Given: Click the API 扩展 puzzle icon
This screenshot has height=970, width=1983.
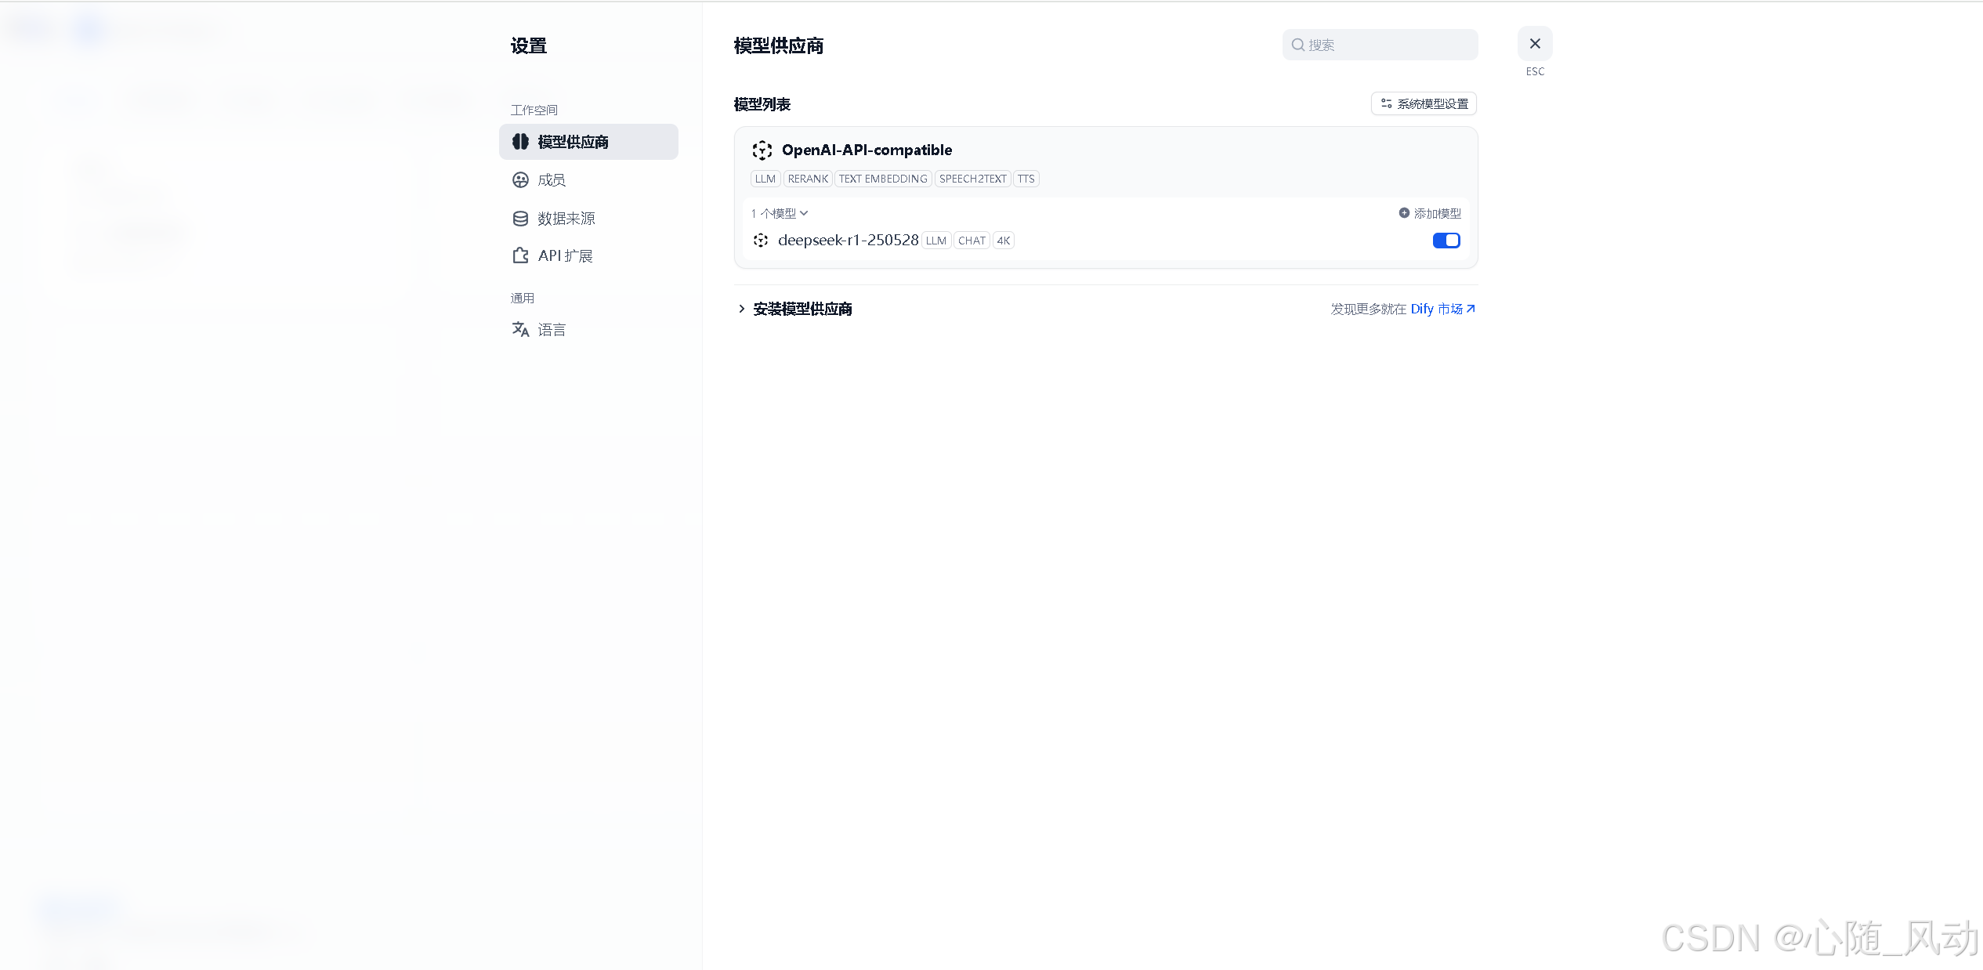Looking at the screenshot, I should (x=520, y=255).
